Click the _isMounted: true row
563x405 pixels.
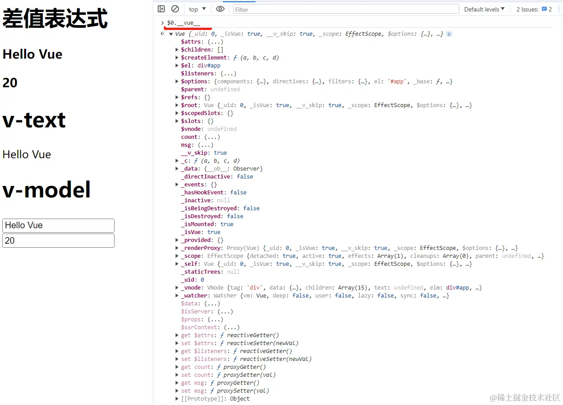[207, 224]
